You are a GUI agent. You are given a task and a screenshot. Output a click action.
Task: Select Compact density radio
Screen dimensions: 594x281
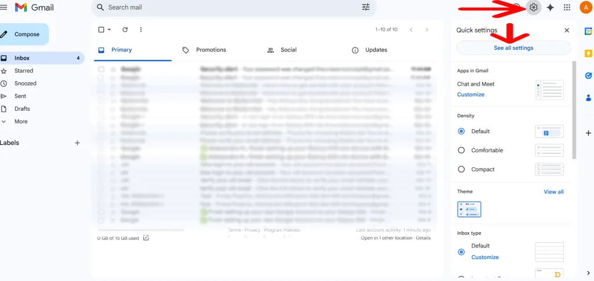click(461, 169)
